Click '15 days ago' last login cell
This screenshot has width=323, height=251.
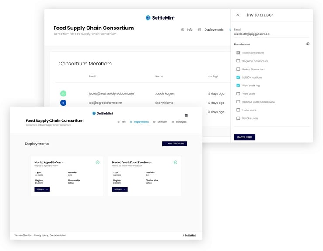(216, 93)
